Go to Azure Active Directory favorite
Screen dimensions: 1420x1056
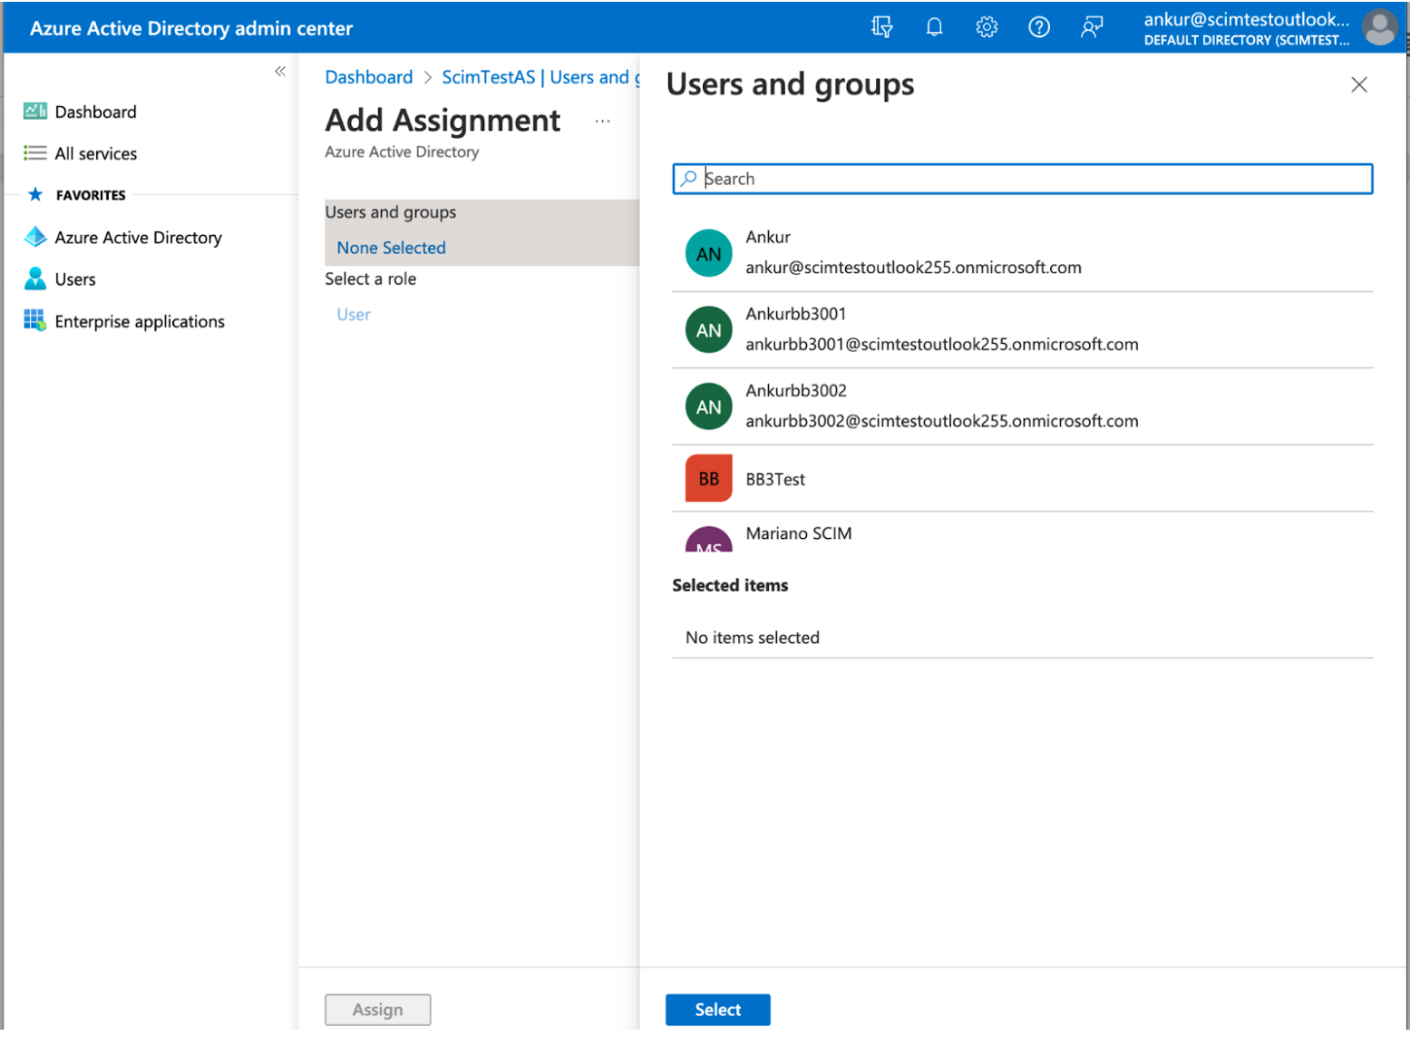[x=139, y=240]
